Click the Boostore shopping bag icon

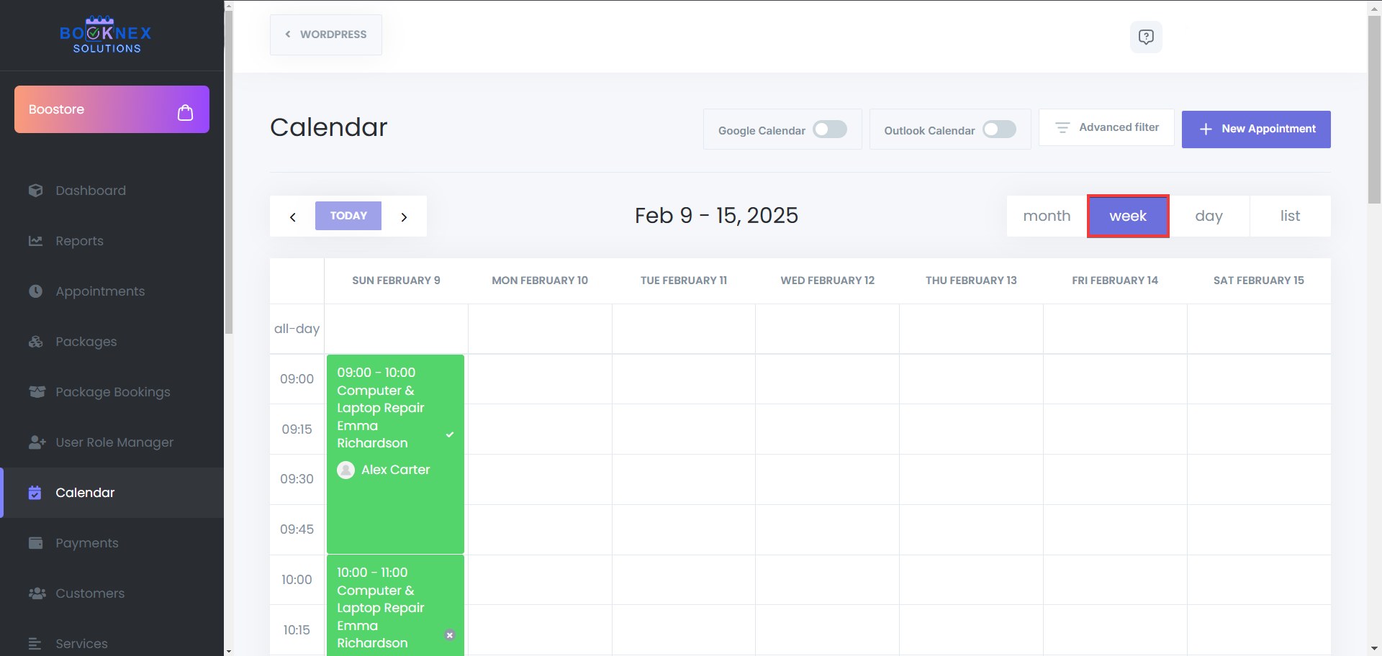(x=185, y=112)
